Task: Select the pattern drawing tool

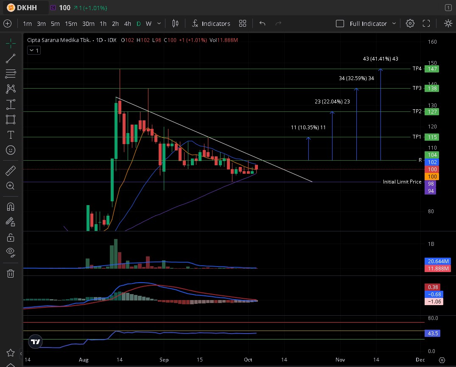Action: pos(11,89)
